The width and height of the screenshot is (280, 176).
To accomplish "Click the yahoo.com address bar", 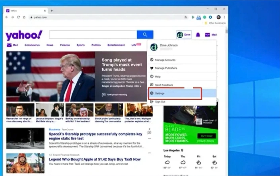I will [x=107, y=17].
